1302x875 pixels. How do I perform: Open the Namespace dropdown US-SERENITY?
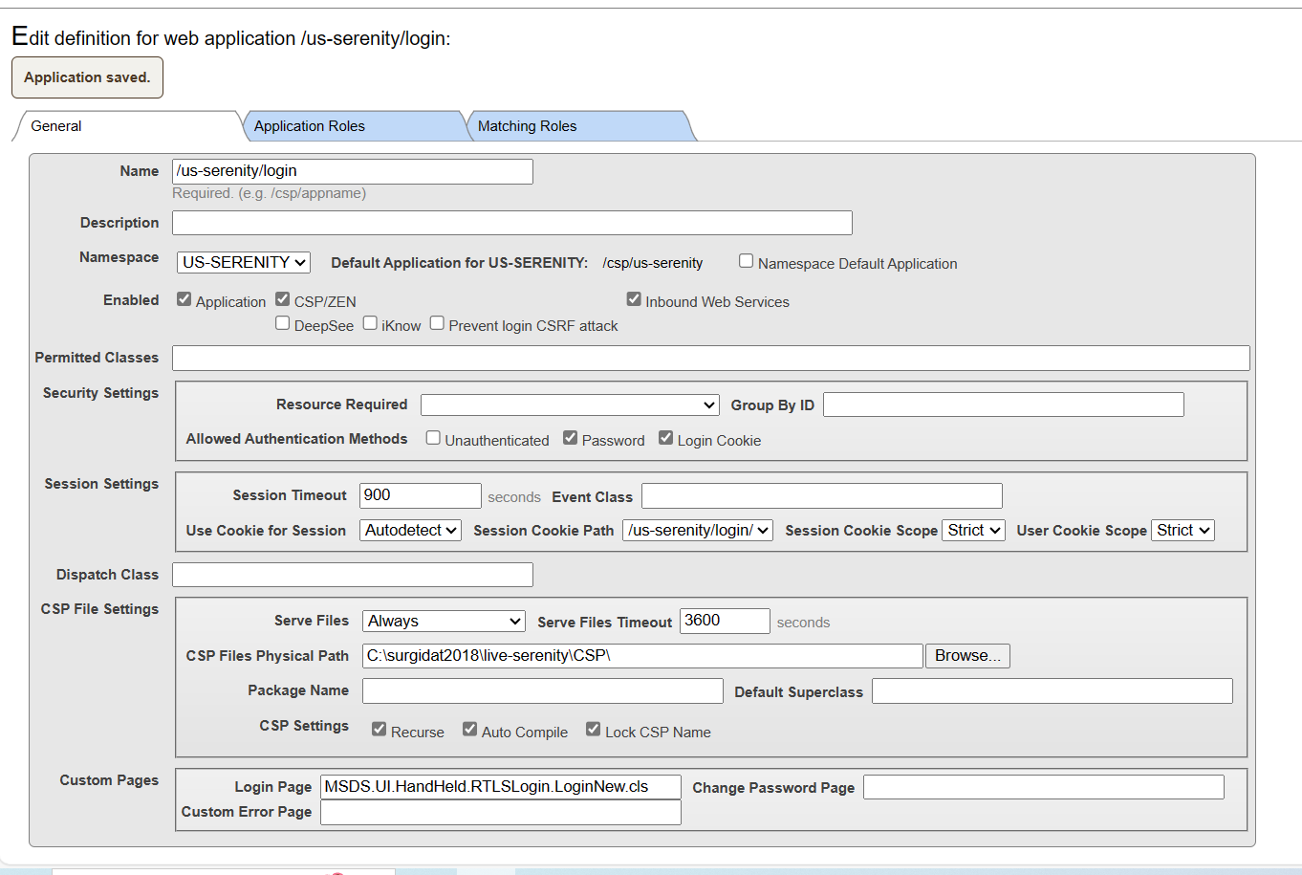point(244,262)
